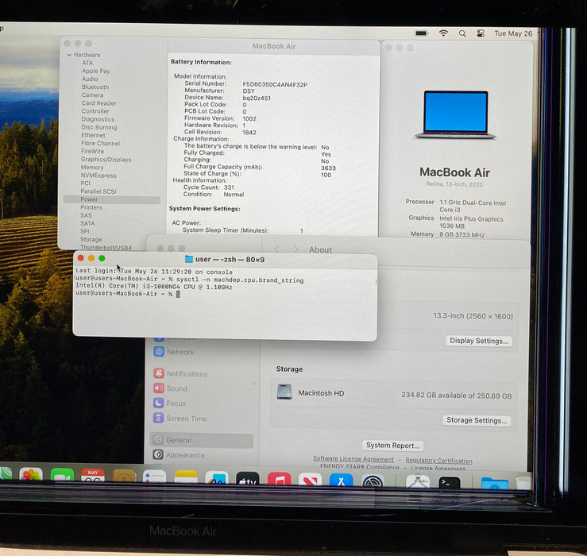Select Camera in Hardware list
Screen dimensions: 587x556
point(92,95)
